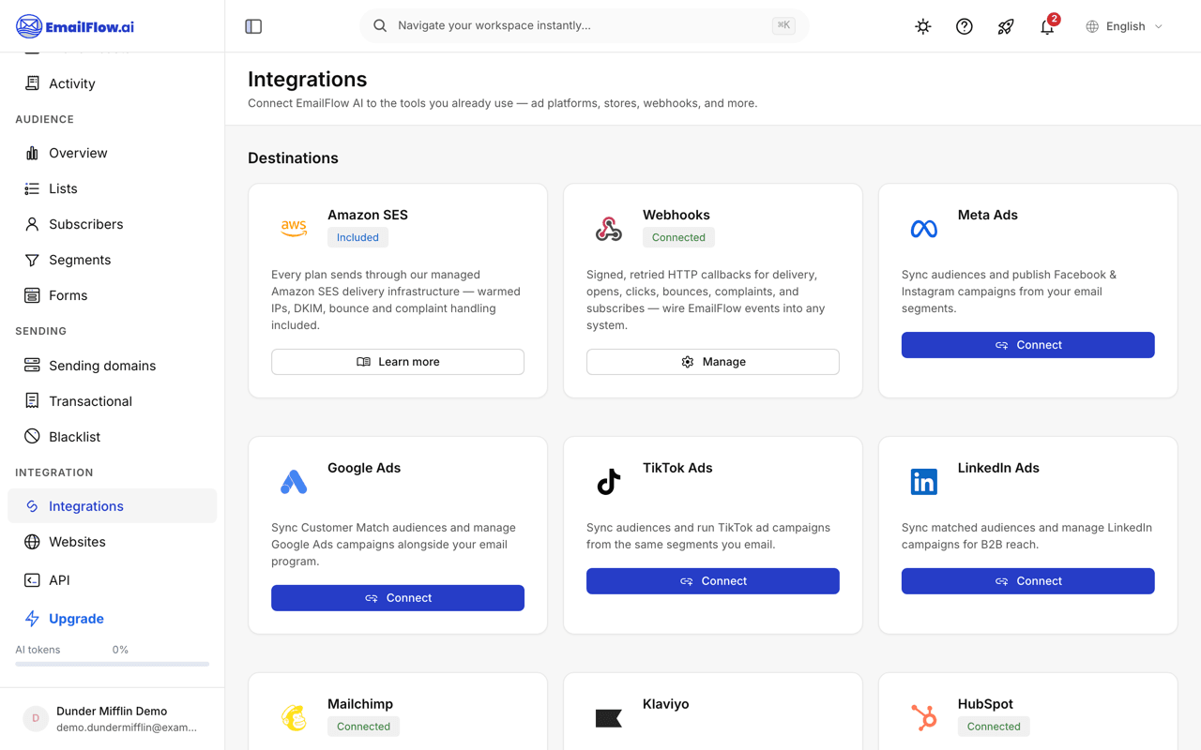Open the API page
The height and width of the screenshot is (750, 1201).
click(x=112, y=580)
